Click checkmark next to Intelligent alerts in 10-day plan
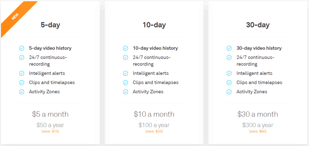This screenshot has height=146, width=309. [126, 73]
